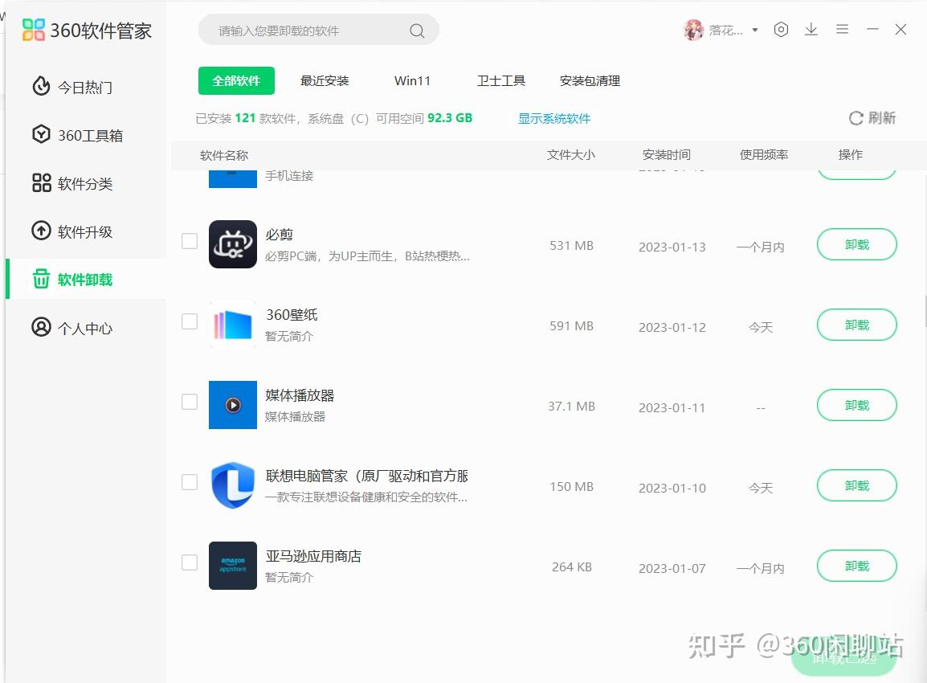Switch to the Win11 tab
The image size is (927, 683).
(x=412, y=80)
